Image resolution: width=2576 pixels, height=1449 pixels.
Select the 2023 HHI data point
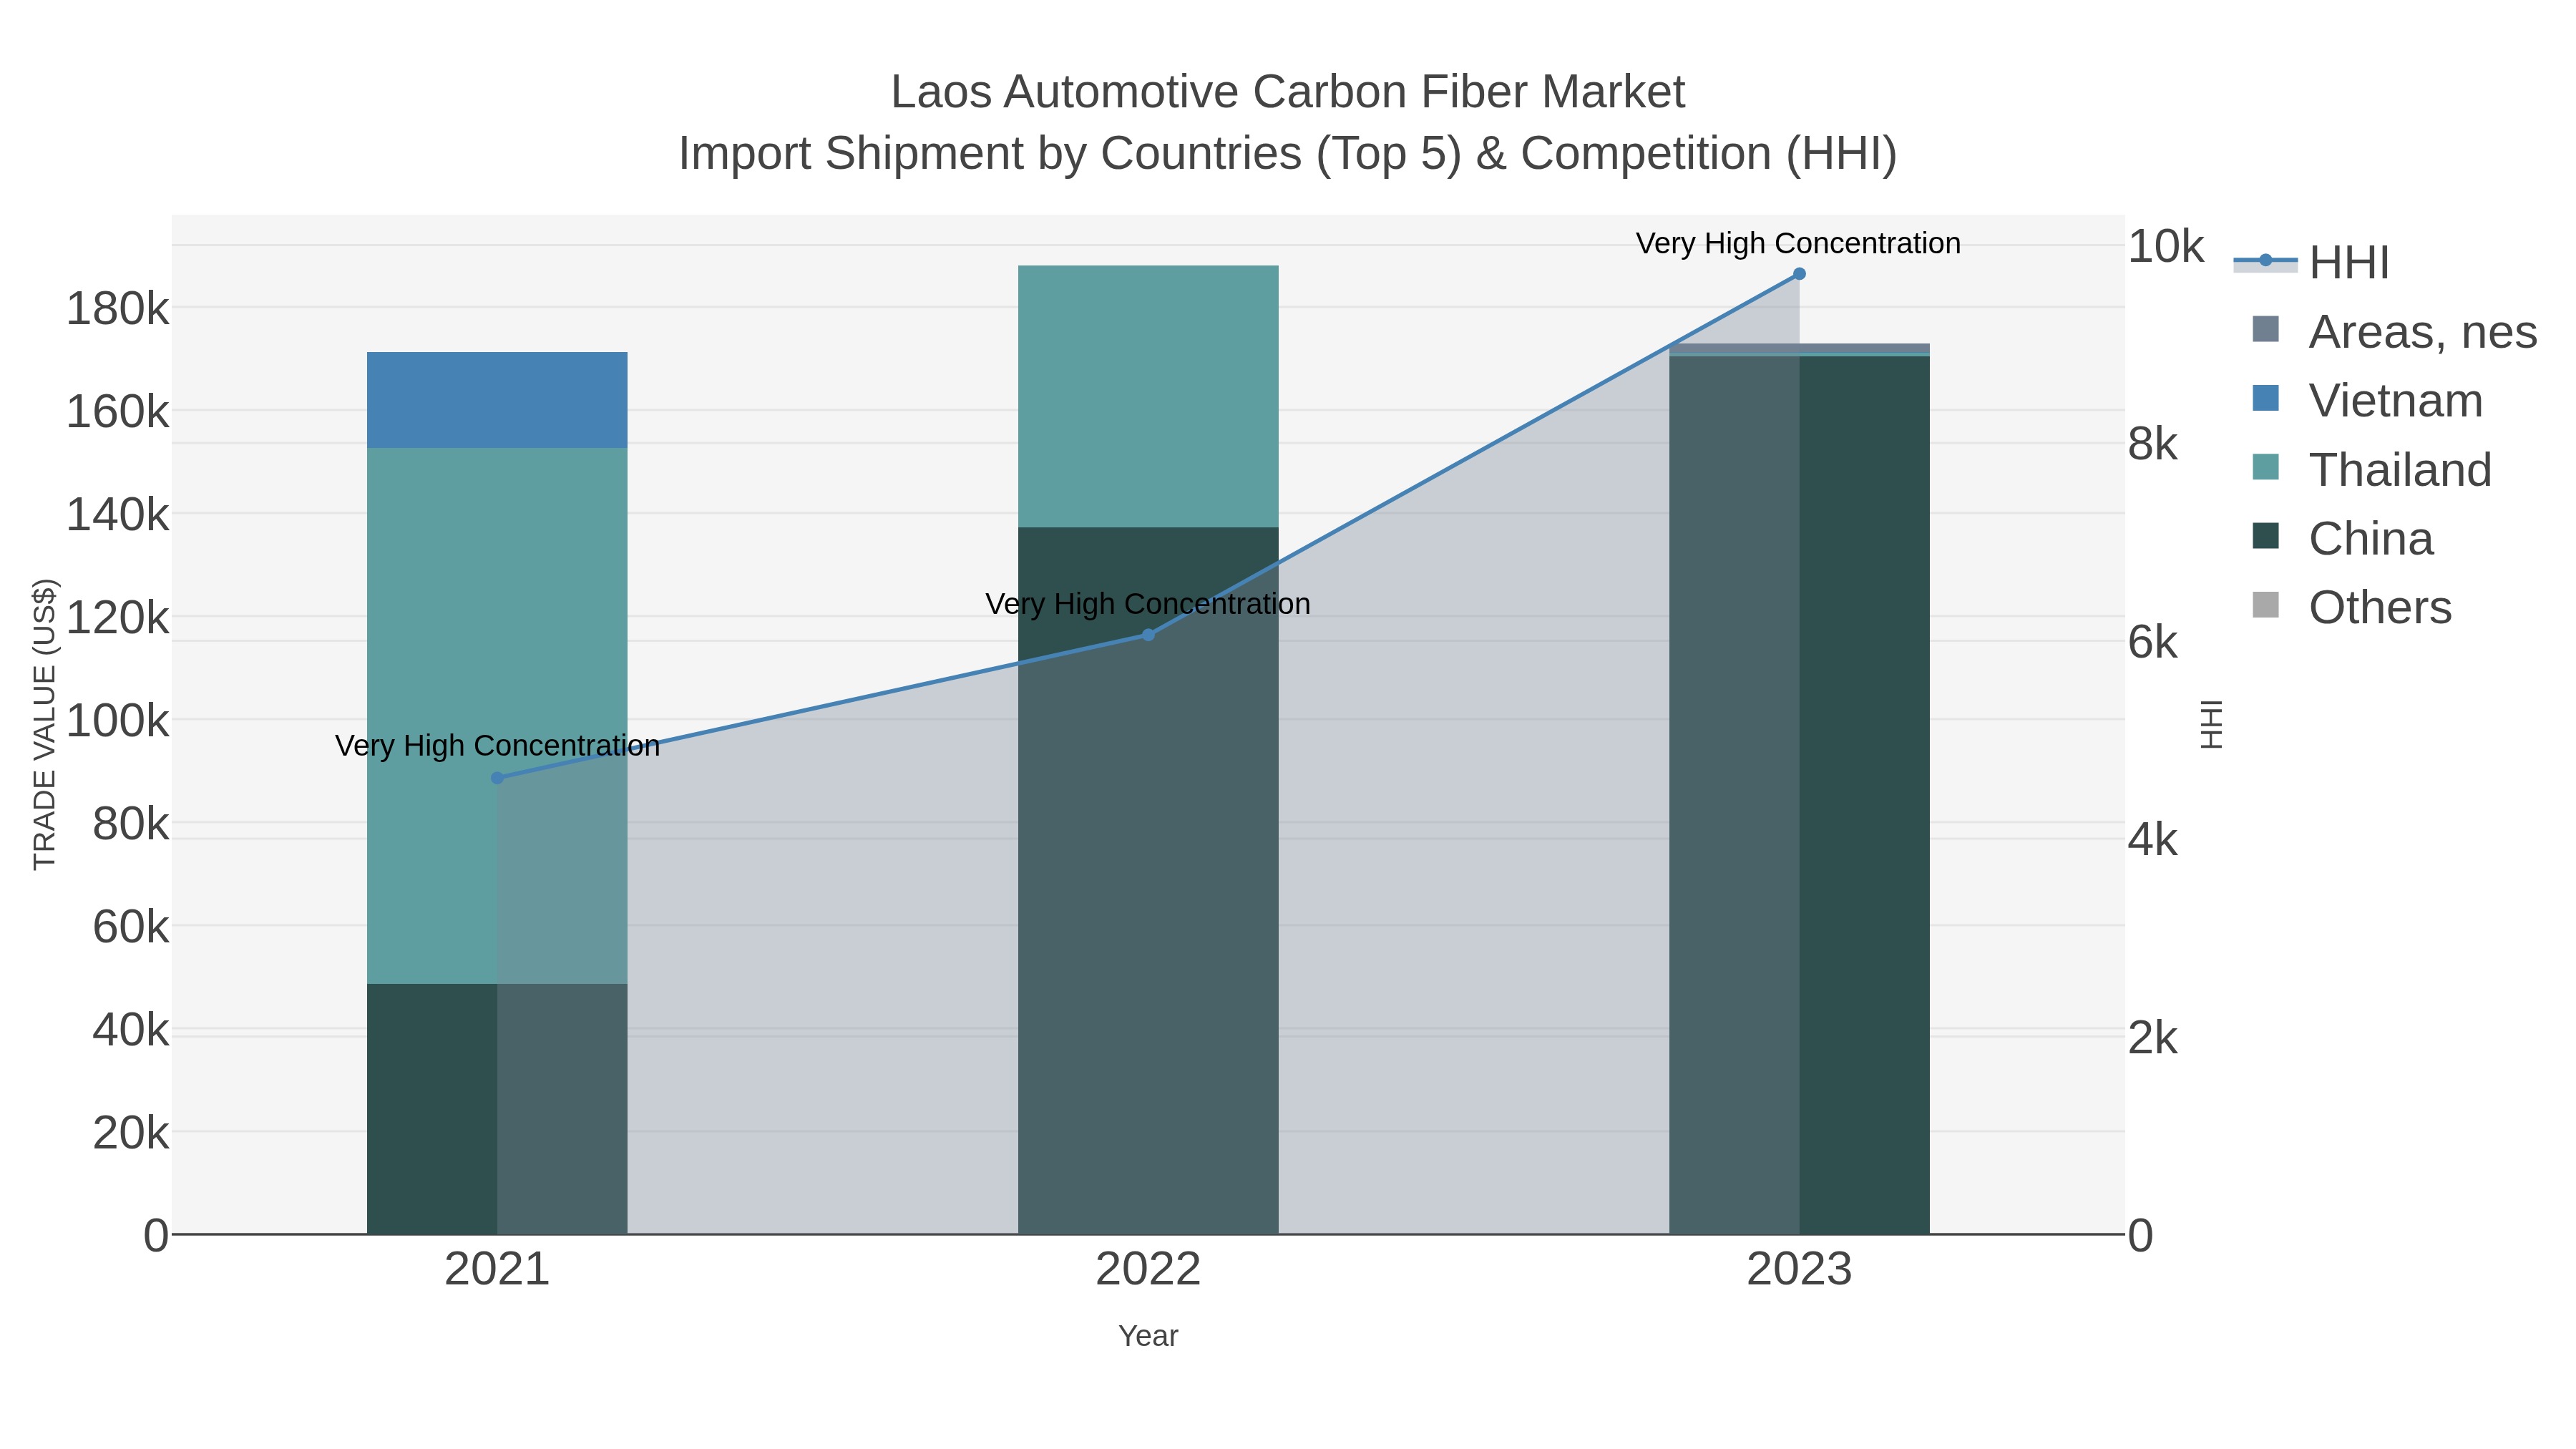click(x=1799, y=274)
